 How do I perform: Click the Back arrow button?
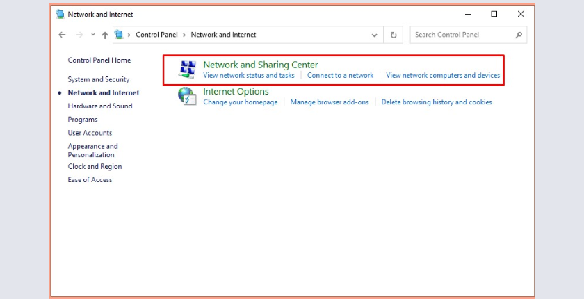[x=62, y=35]
